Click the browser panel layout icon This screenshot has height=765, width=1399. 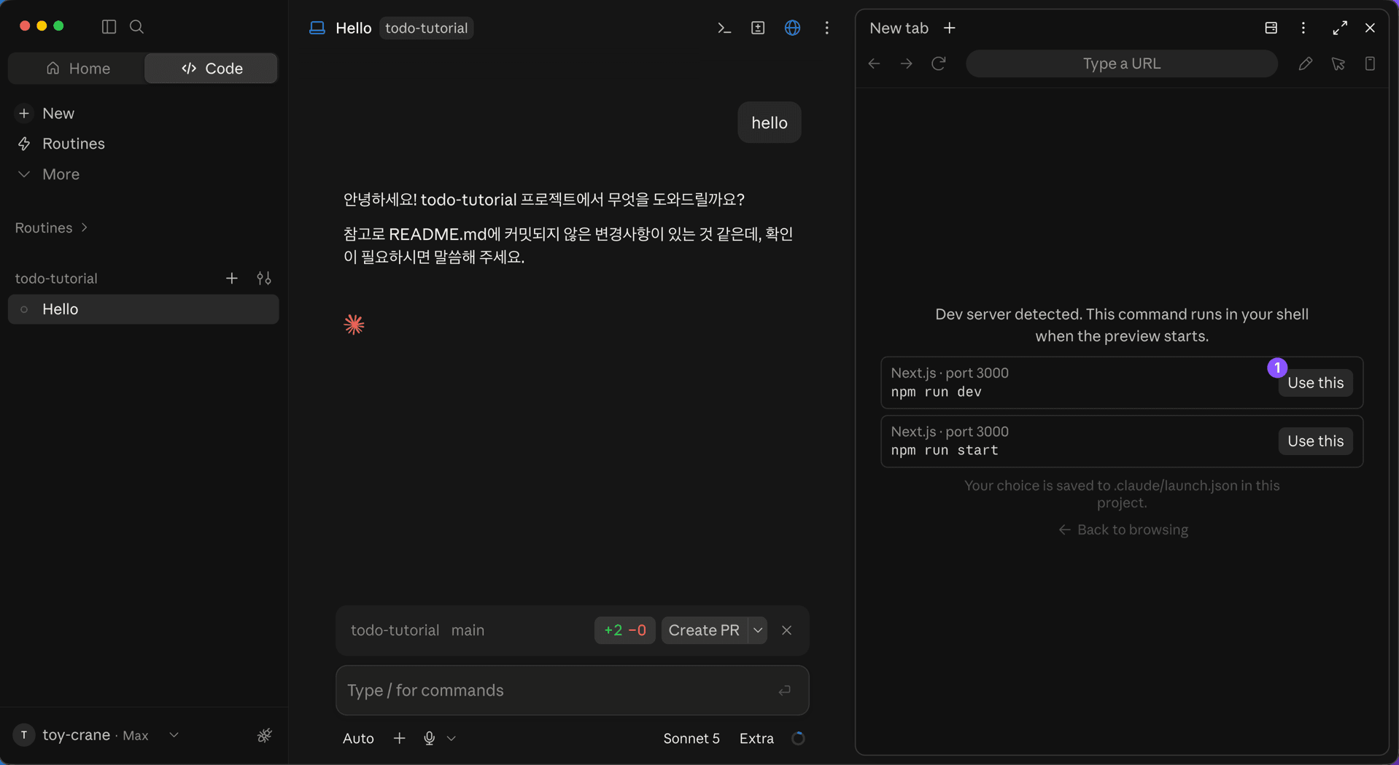(1271, 28)
